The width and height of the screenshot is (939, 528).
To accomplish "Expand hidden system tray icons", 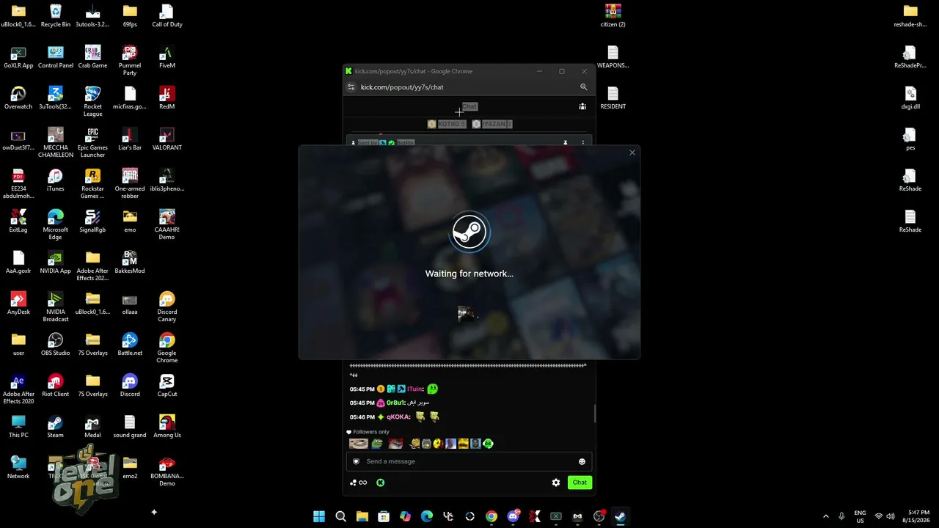I will click(826, 516).
